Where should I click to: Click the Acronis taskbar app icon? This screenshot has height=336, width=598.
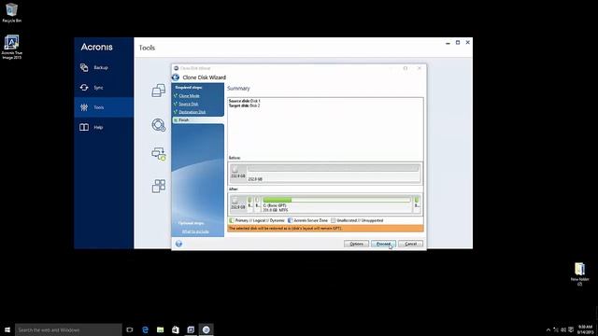point(191,329)
